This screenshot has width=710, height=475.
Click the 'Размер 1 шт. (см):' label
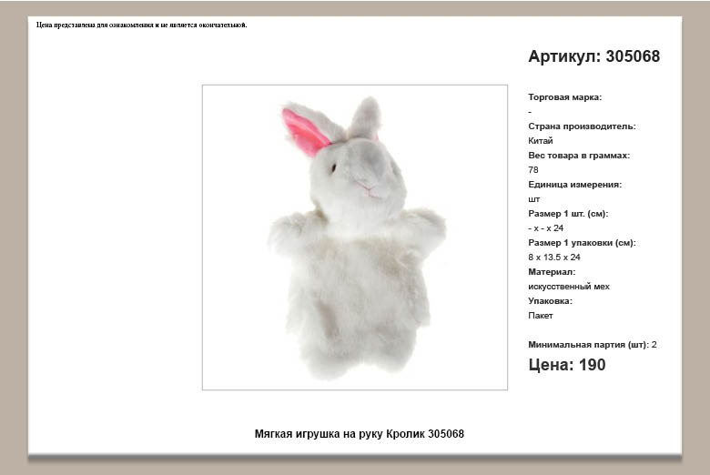pyautogui.click(x=568, y=214)
